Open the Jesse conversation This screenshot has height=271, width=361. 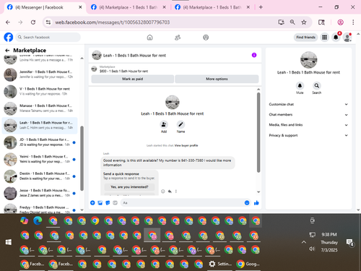[x=40, y=193]
